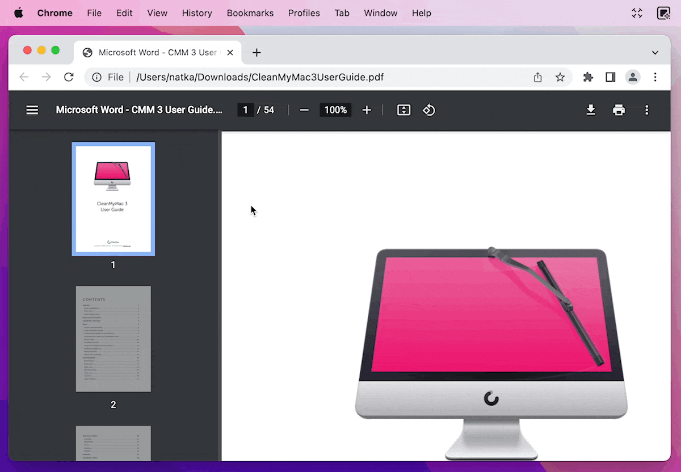Click the '/ 54' total pages text
The image size is (681, 472).
(x=266, y=110)
